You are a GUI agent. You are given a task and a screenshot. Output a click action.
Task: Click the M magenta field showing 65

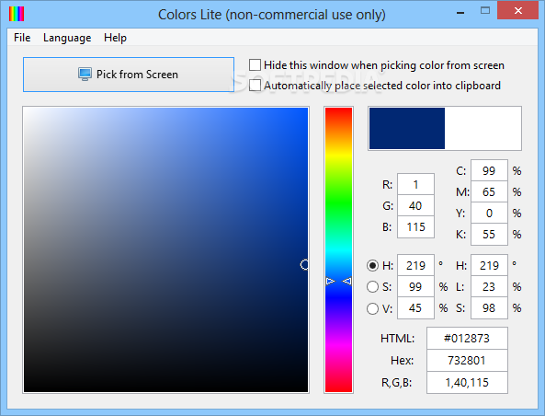click(x=489, y=191)
